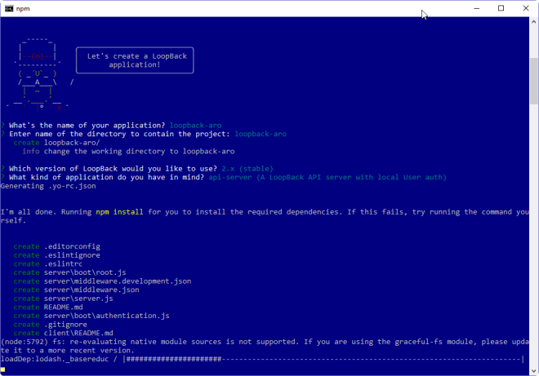The height and width of the screenshot is (376, 539).
Task: Click the "Let's create a LoopBack application!" box
Action: pos(135,60)
